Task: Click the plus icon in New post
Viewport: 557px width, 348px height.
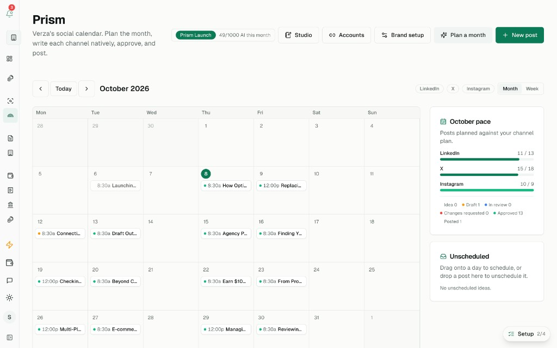Action: 505,35
